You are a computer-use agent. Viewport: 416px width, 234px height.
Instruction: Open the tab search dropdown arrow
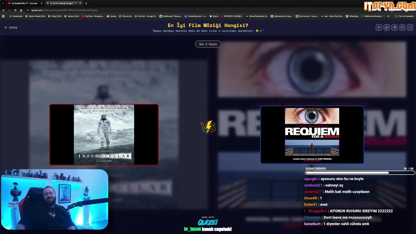[x=3, y=3]
